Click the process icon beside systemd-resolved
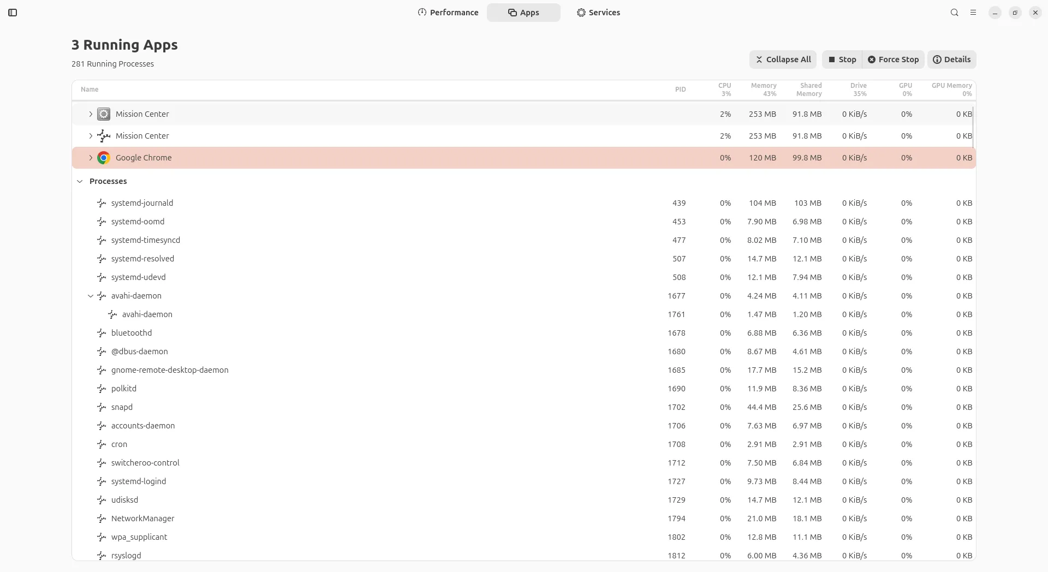1048x572 pixels. pyautogui.click(x=102, y=259)
